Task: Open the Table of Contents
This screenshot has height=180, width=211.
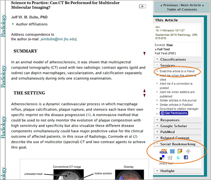Action: click(182, 10)
